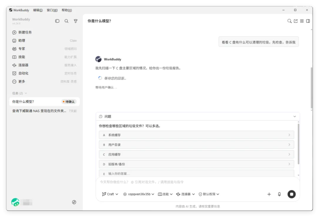Screen dimensions: 319x217
Task: Click the question panel scrollbar
Action: click(298, 144)
